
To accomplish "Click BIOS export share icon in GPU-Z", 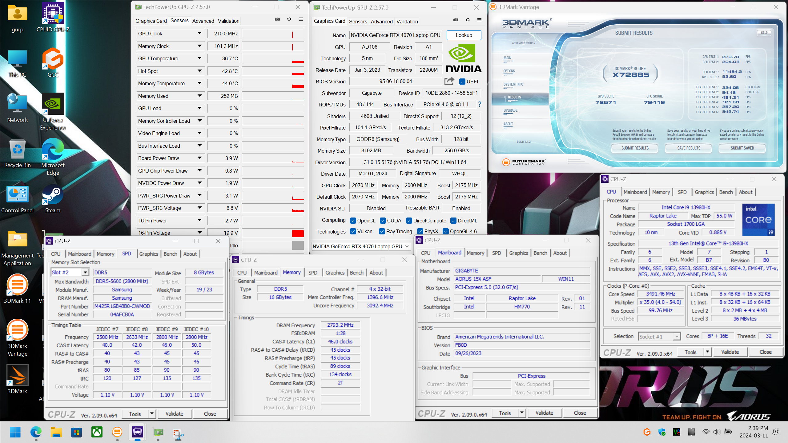I will point(449,81).
